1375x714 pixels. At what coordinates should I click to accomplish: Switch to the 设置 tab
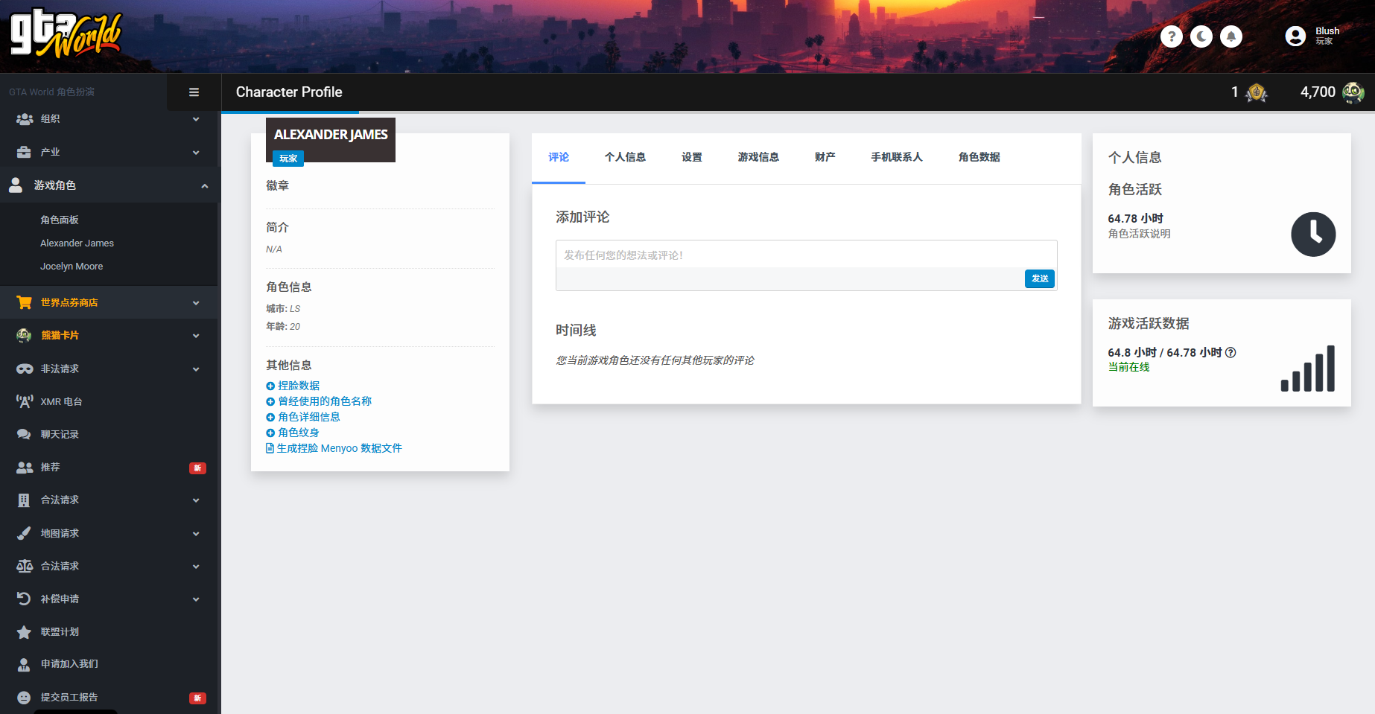pos(692,157)
